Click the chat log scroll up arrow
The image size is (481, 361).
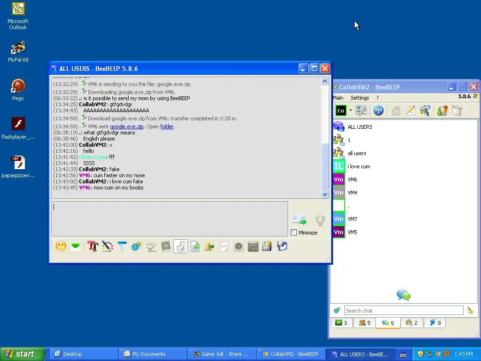pyautogui.click(x=325, y=81)
